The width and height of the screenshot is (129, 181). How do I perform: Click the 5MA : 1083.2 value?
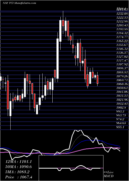(x=17, y=172)
